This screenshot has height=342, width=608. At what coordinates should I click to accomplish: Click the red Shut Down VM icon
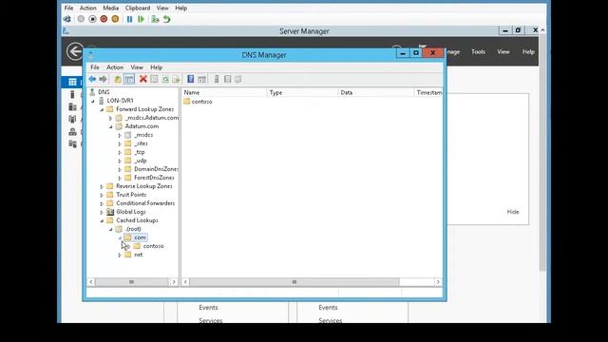pyautogui.click(x=104, y=19)
